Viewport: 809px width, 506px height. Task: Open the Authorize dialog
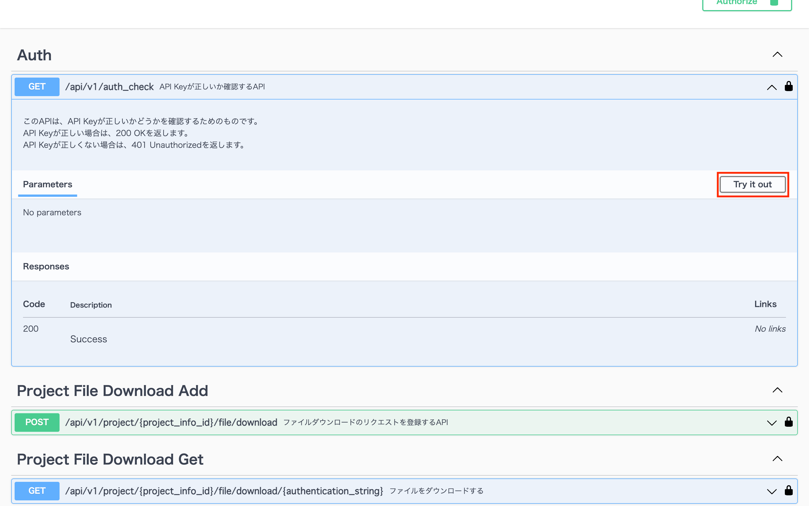coord(737,3)
